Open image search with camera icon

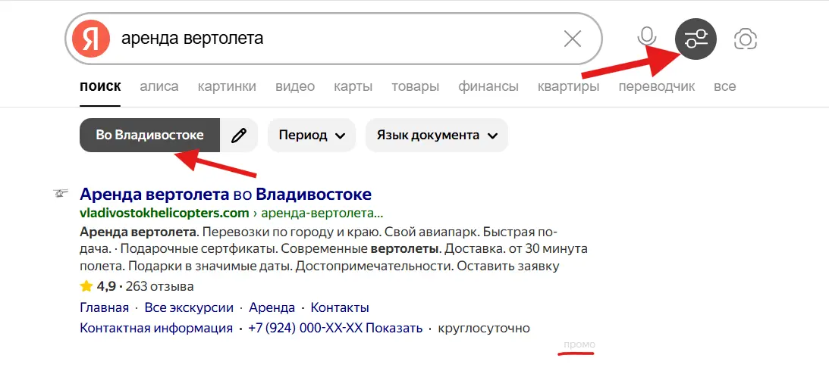(x=746, y=39)
